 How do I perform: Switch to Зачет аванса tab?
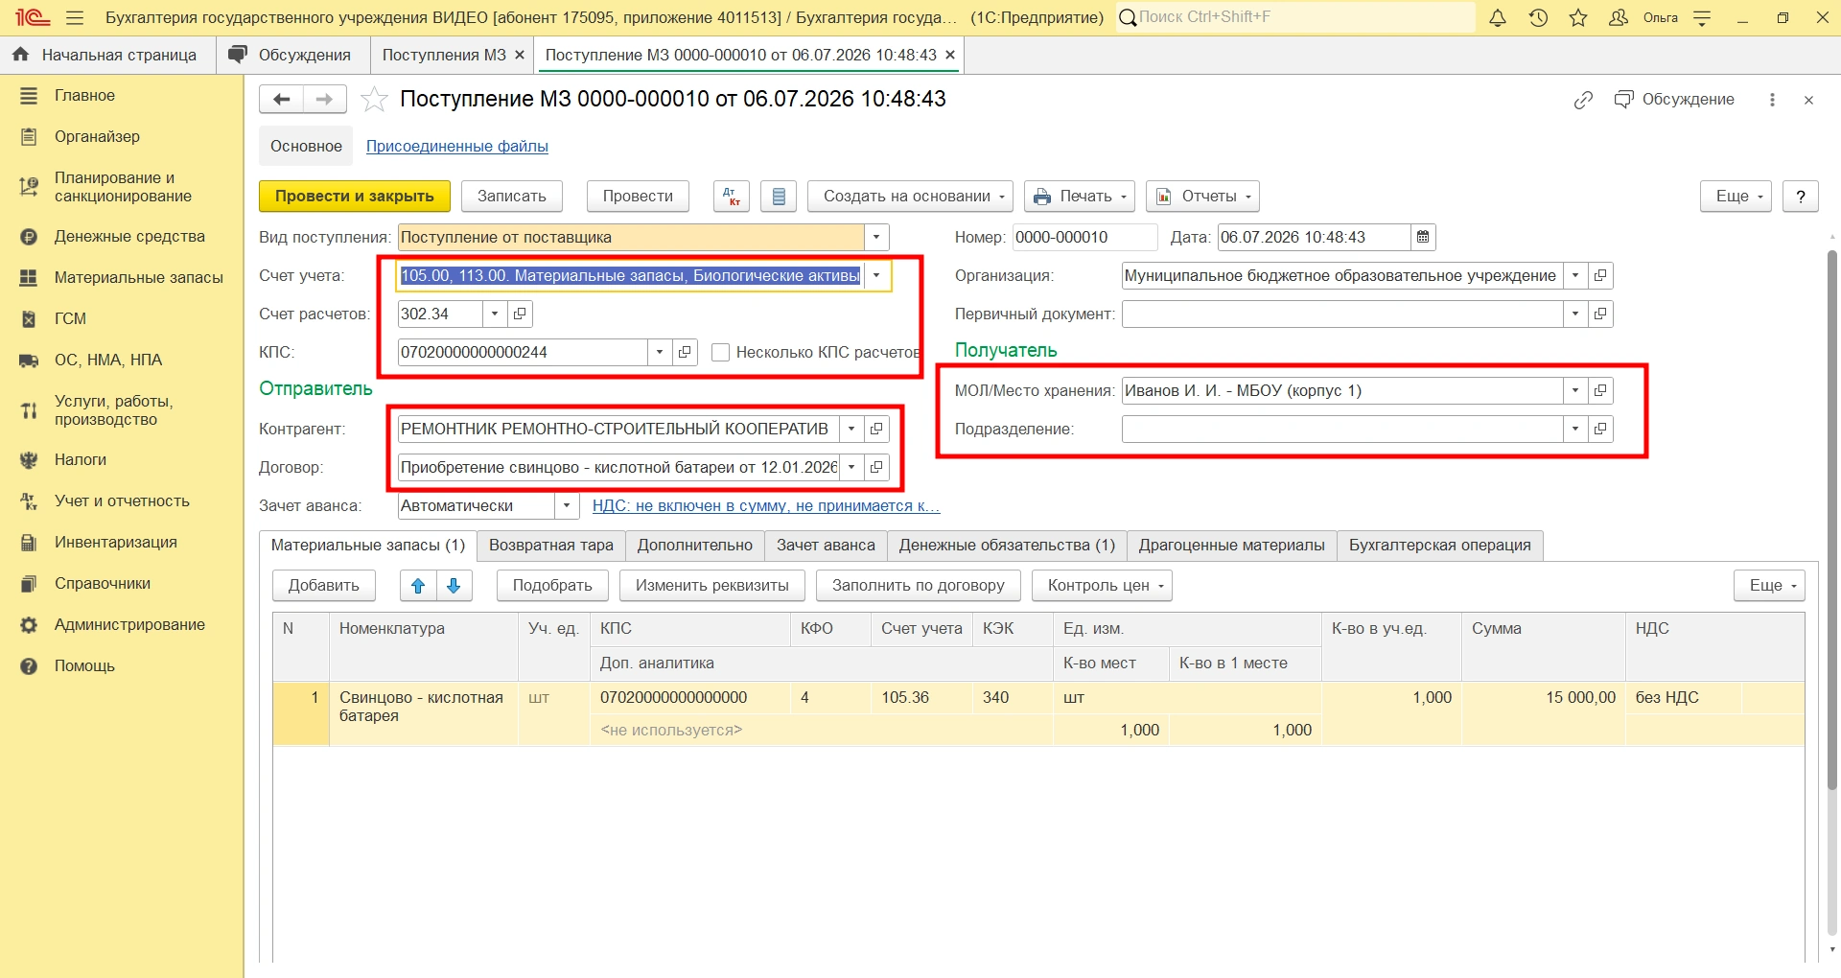[x=826, y=546]
